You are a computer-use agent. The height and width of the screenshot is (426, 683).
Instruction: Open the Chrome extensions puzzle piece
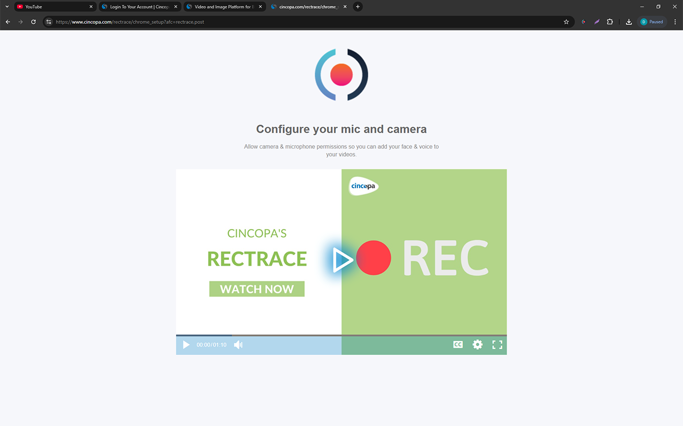pos(609,22)
